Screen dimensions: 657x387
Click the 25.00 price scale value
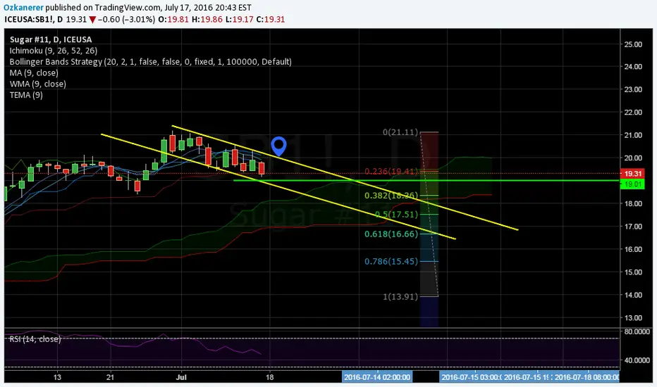(633, 44)
